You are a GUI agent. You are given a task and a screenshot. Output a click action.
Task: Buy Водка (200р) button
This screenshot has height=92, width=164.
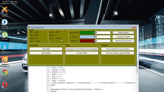(x=46, y=53)
